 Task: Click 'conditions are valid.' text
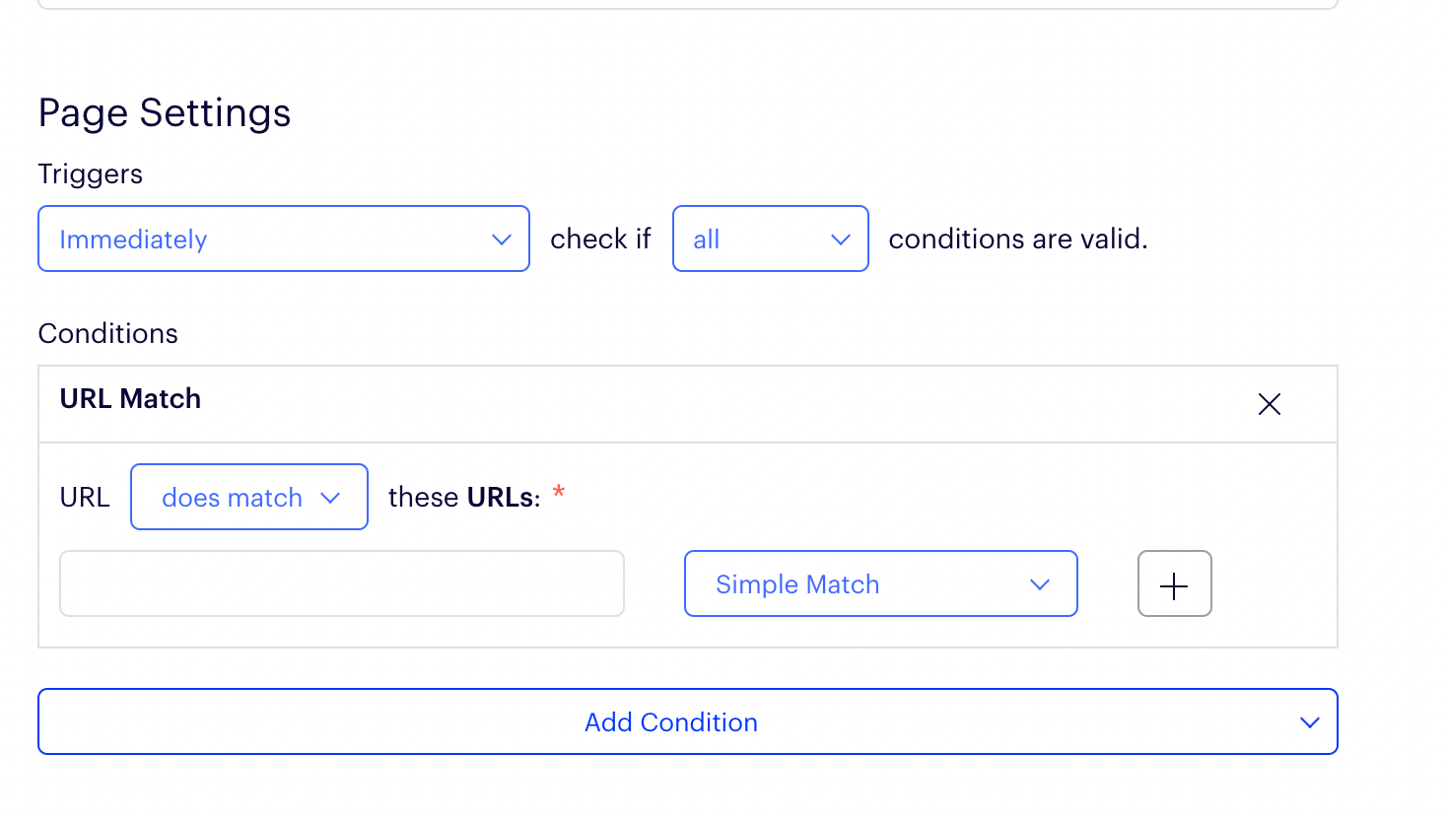[x=1017, y=239]
